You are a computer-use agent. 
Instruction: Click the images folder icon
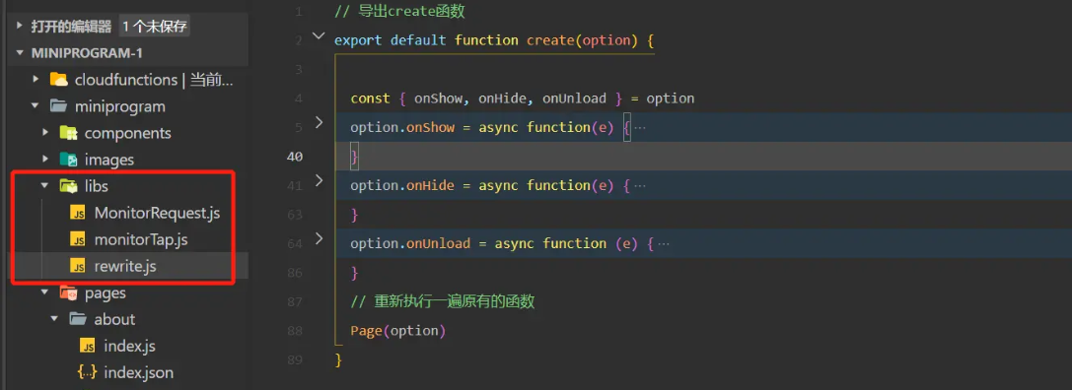[68, 160]
